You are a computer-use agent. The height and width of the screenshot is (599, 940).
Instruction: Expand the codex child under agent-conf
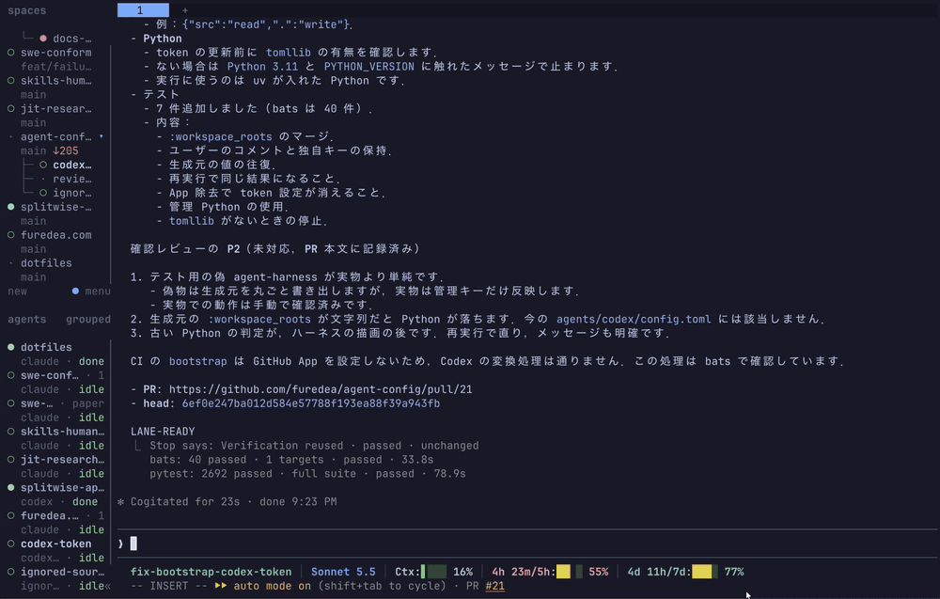(72, 165)
